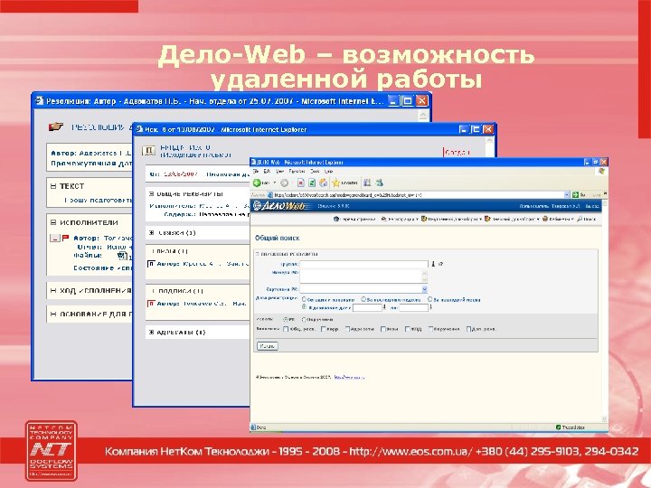
Task: Click the calendar icon after the first date field
Action: pyautogui.click(x=384, y=307)
